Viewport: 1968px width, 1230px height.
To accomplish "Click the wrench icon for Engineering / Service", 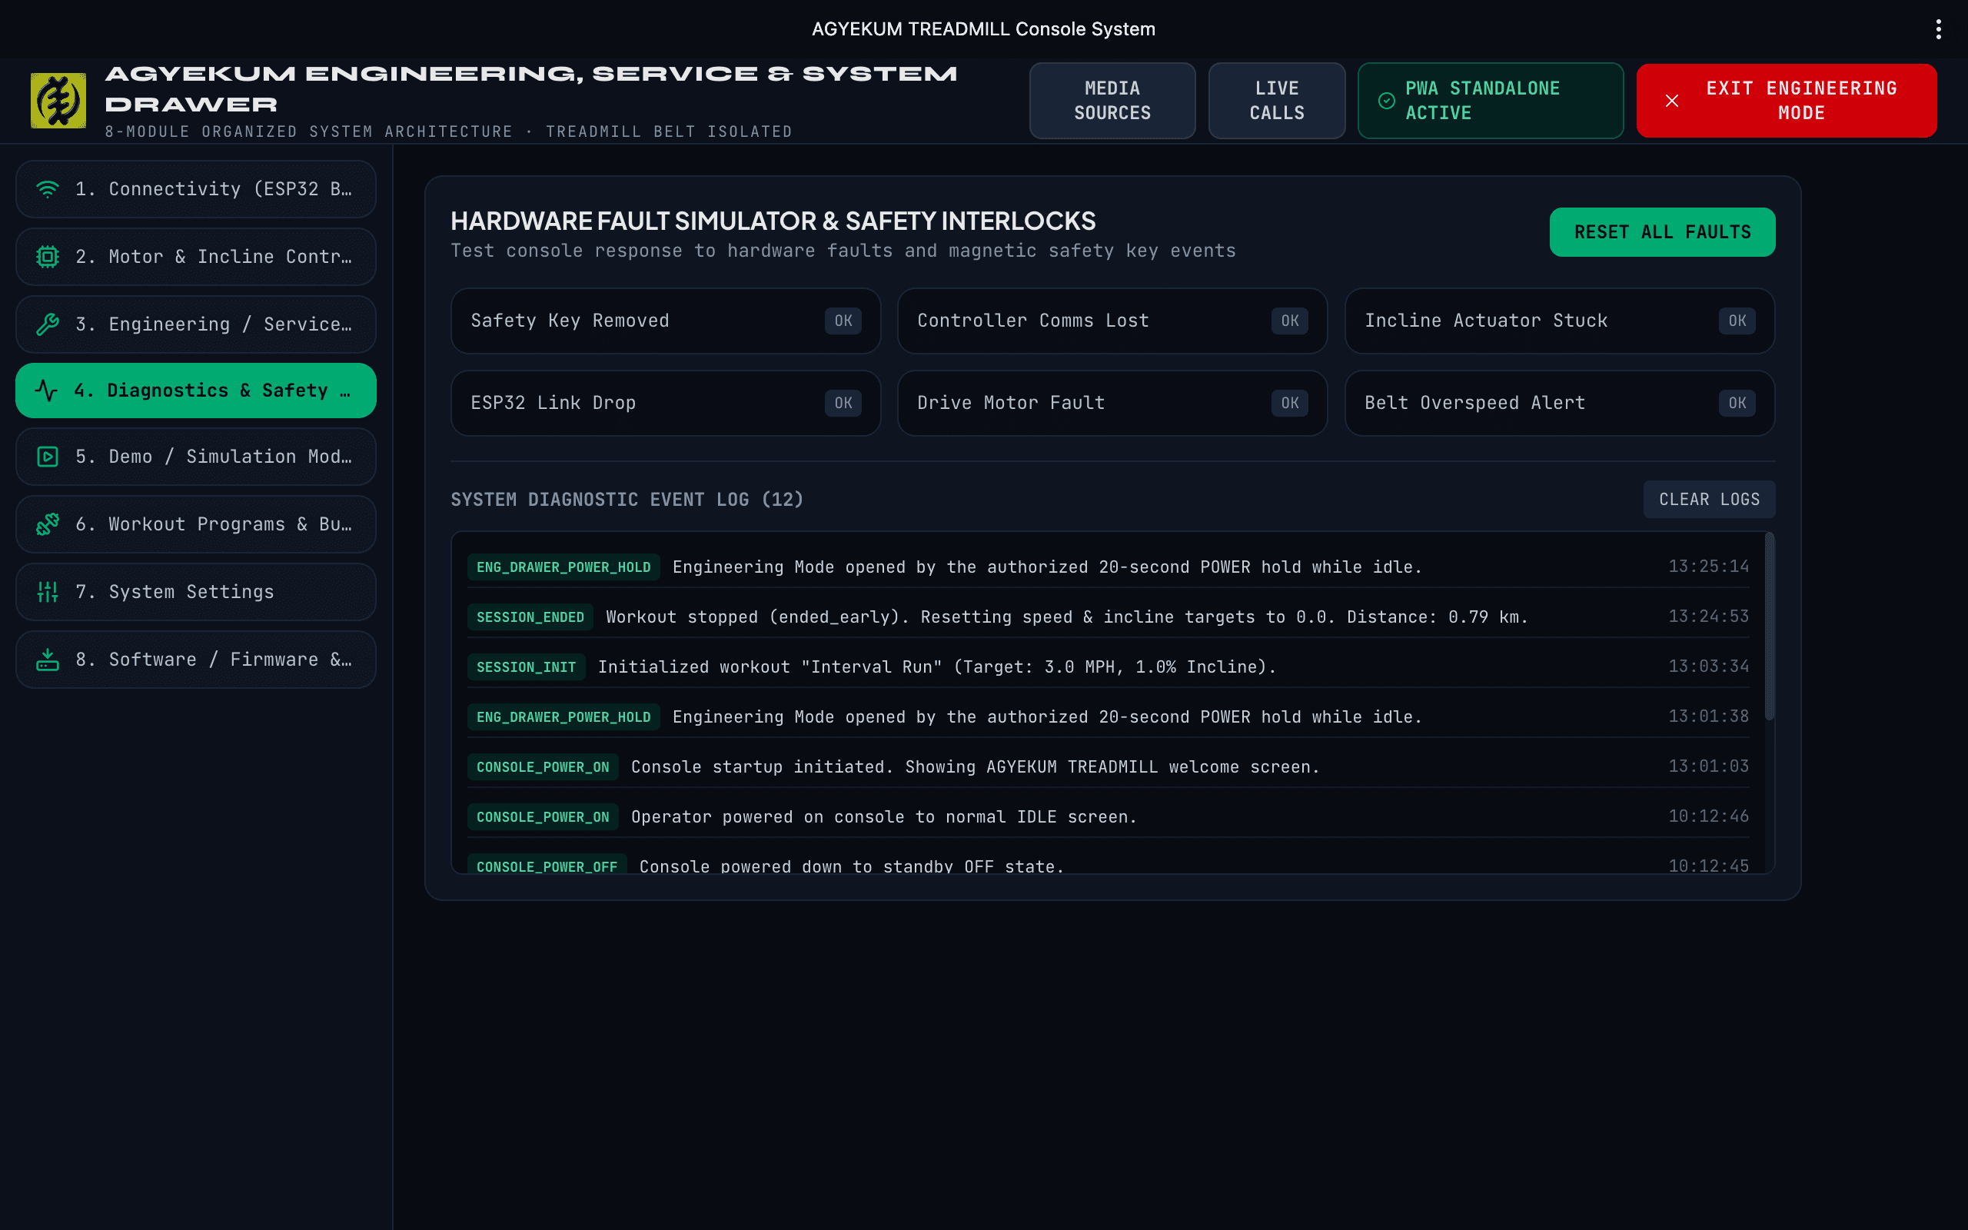I will click(x=47, y=324).
